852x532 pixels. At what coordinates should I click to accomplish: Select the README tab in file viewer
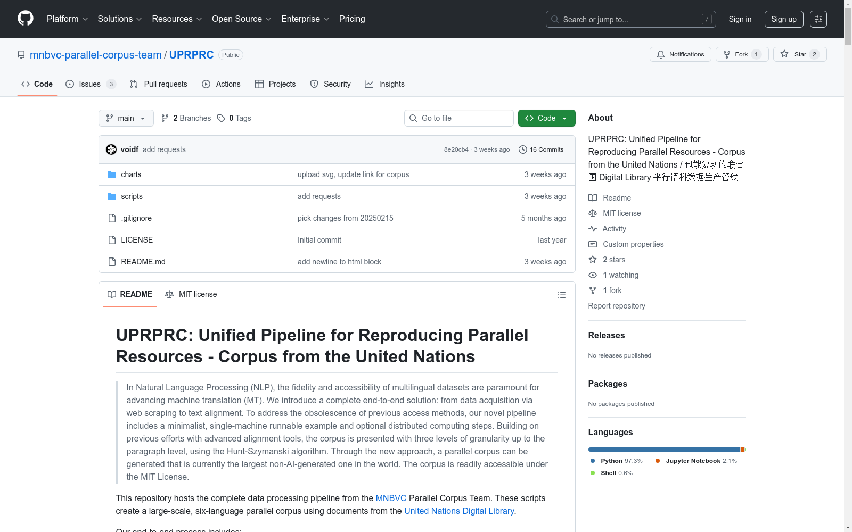pos(130,294)
